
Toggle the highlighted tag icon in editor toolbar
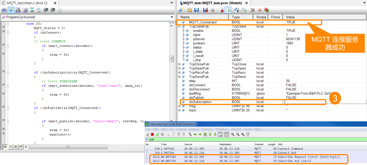pos(11,10)
